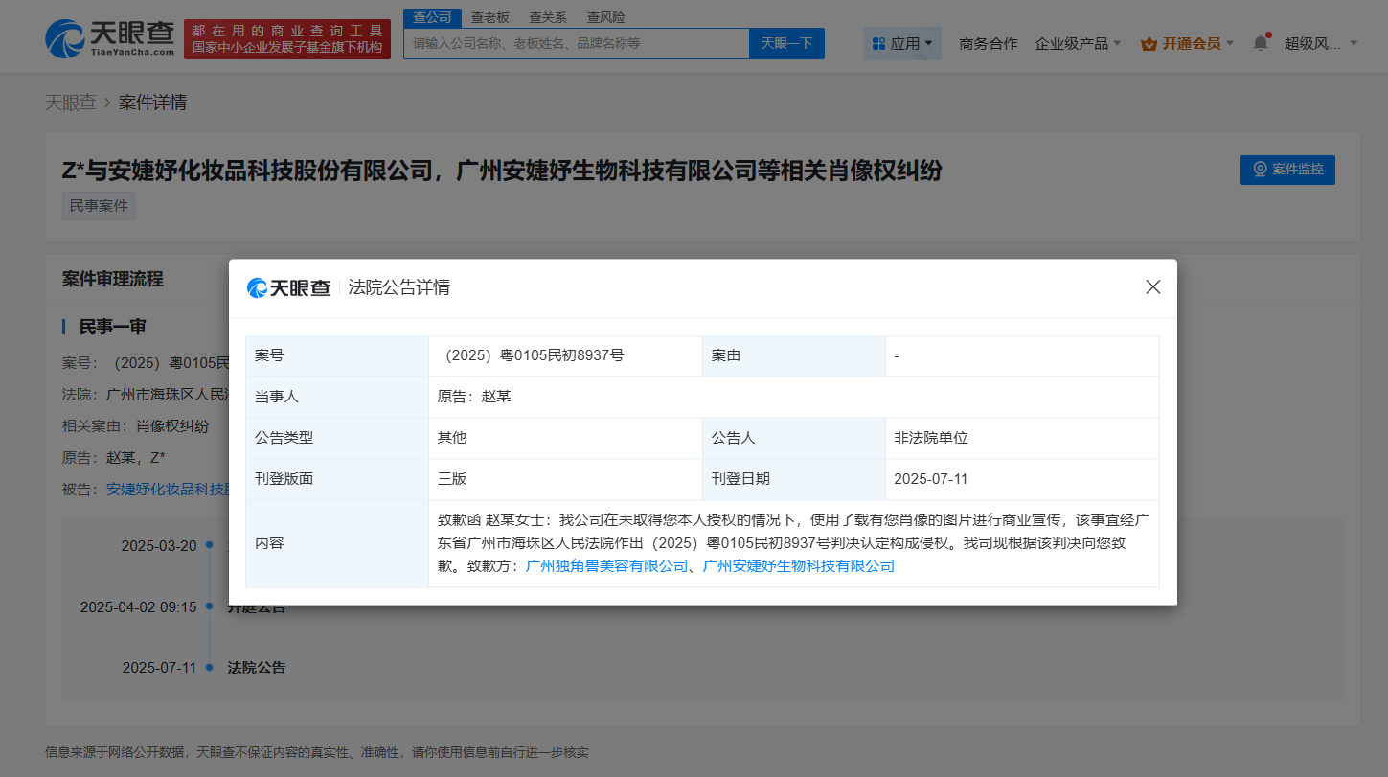The image size is (1388, 777).
Task: Switch to the 查风险 tab
Action: (605, 17)
